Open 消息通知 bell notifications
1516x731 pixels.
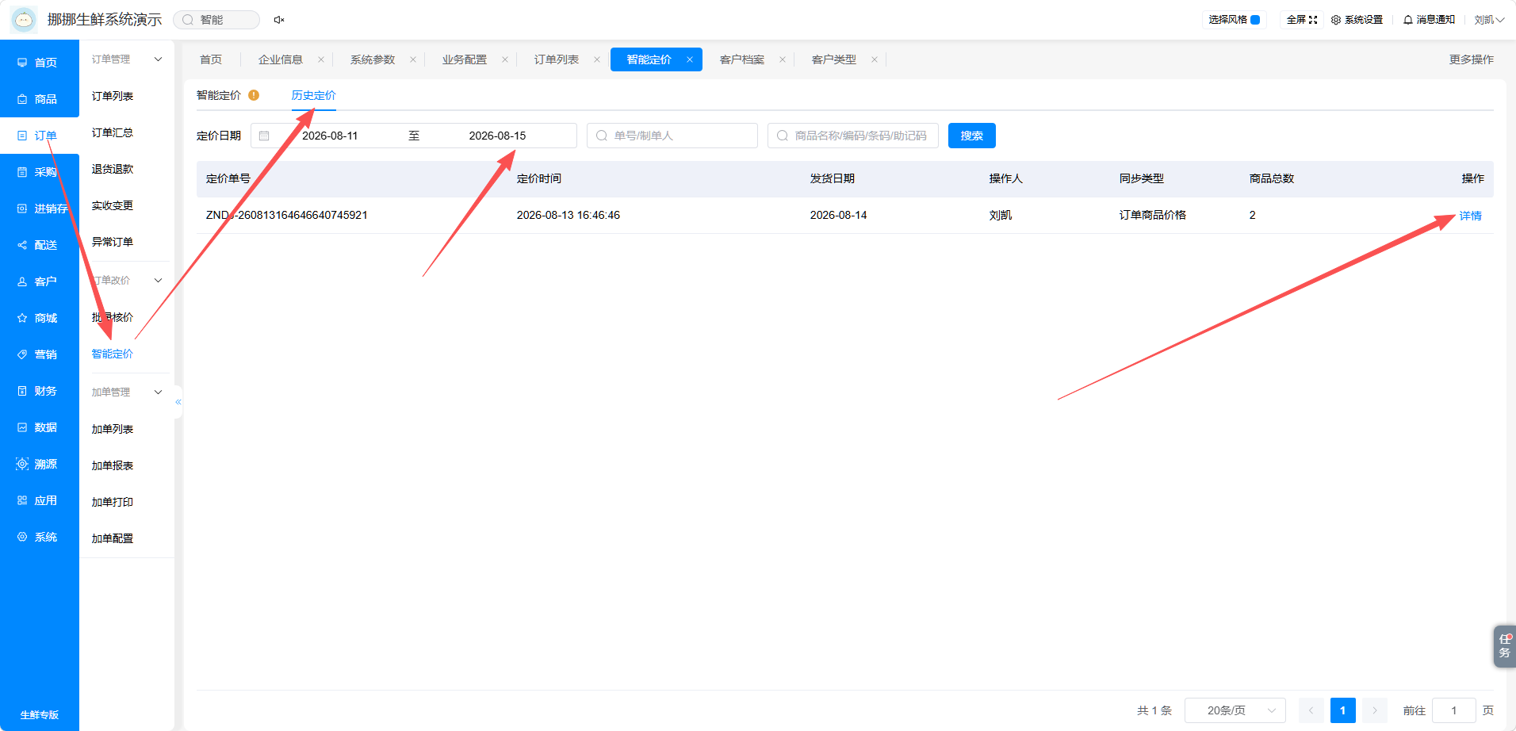coord(1429,20)
